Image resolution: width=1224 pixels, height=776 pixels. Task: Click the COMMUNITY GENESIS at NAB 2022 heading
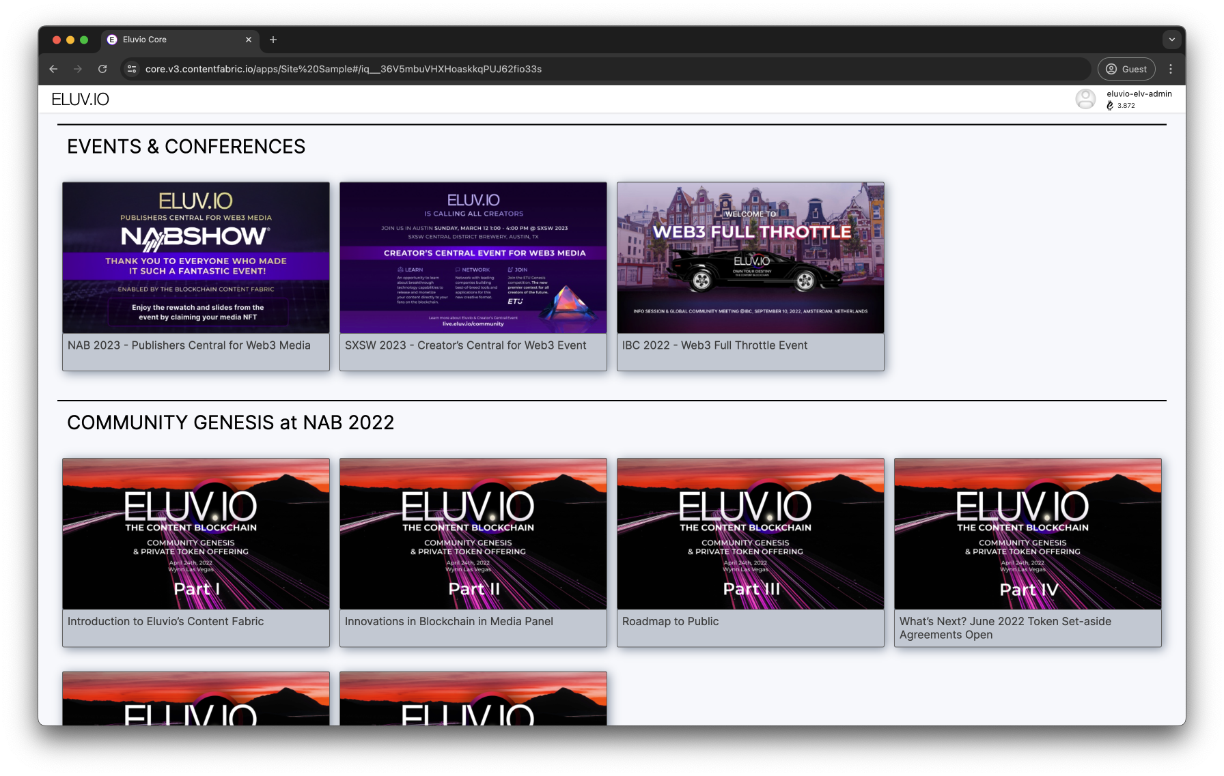(x=231, y=423)
